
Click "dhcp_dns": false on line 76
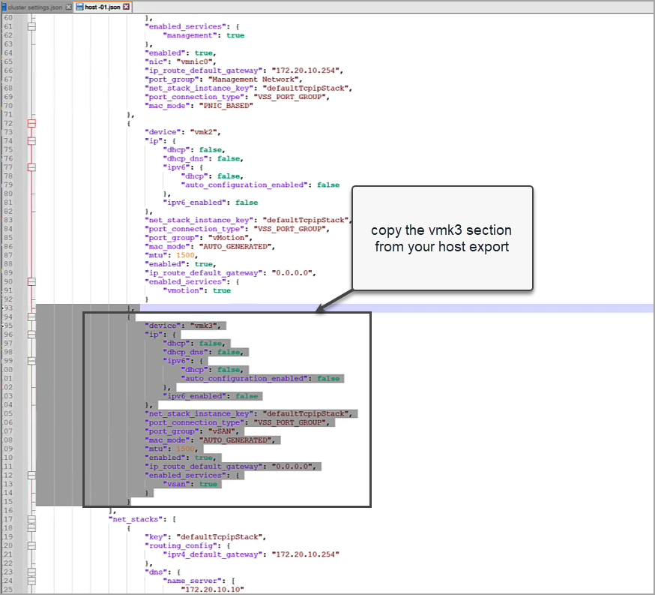point(202,158)
